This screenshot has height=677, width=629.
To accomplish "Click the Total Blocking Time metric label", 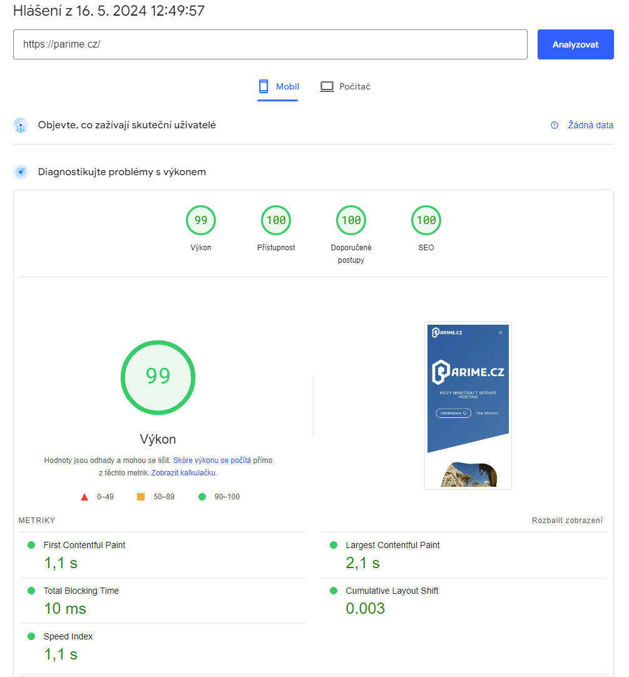I will click(81, 591).
